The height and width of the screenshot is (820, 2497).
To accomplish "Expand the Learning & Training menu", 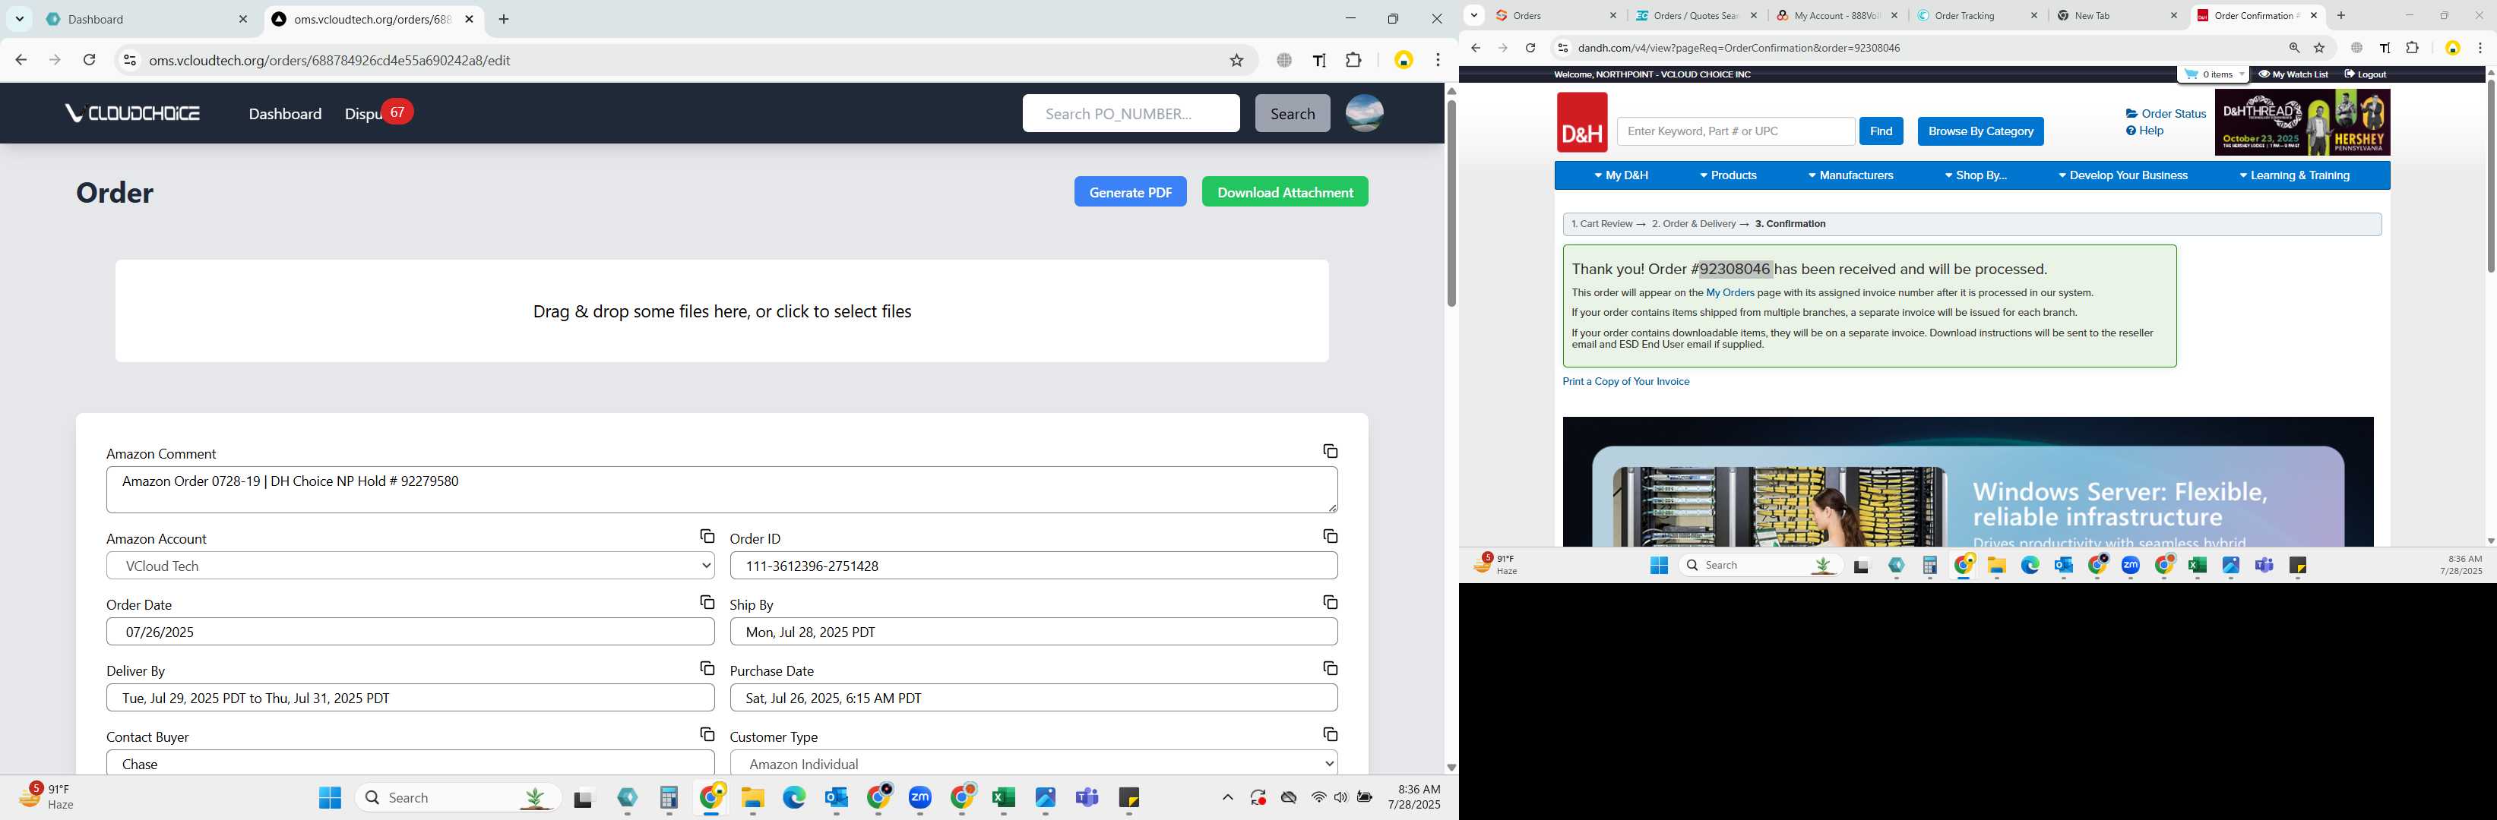I will pos(2293,175).
